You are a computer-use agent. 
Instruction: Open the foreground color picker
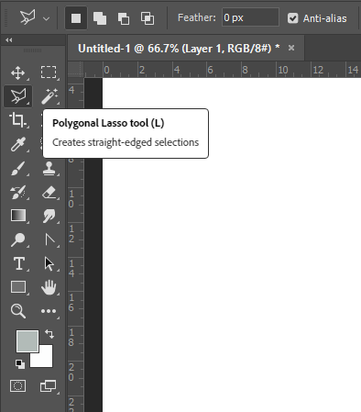coord(27,341)
